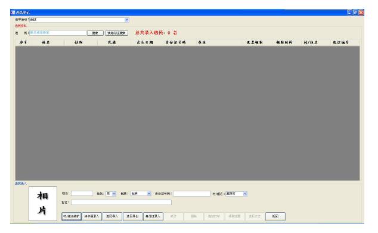The image size is (378, 233).
Task: Click the 领取时间 column header
Action: 284,42
